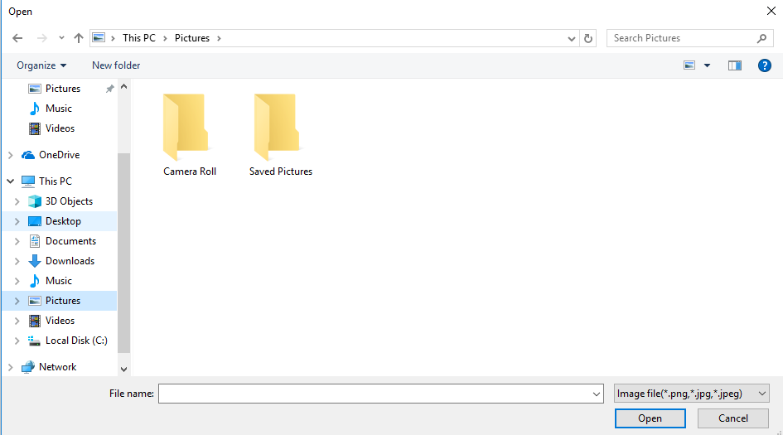Image resolution: width=783 pixels, height=435 pixels.
Task: Click the Back navigation arrow
Action: 17,38
